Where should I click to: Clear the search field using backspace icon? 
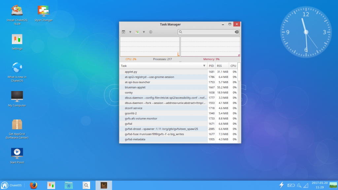(236, 32)
